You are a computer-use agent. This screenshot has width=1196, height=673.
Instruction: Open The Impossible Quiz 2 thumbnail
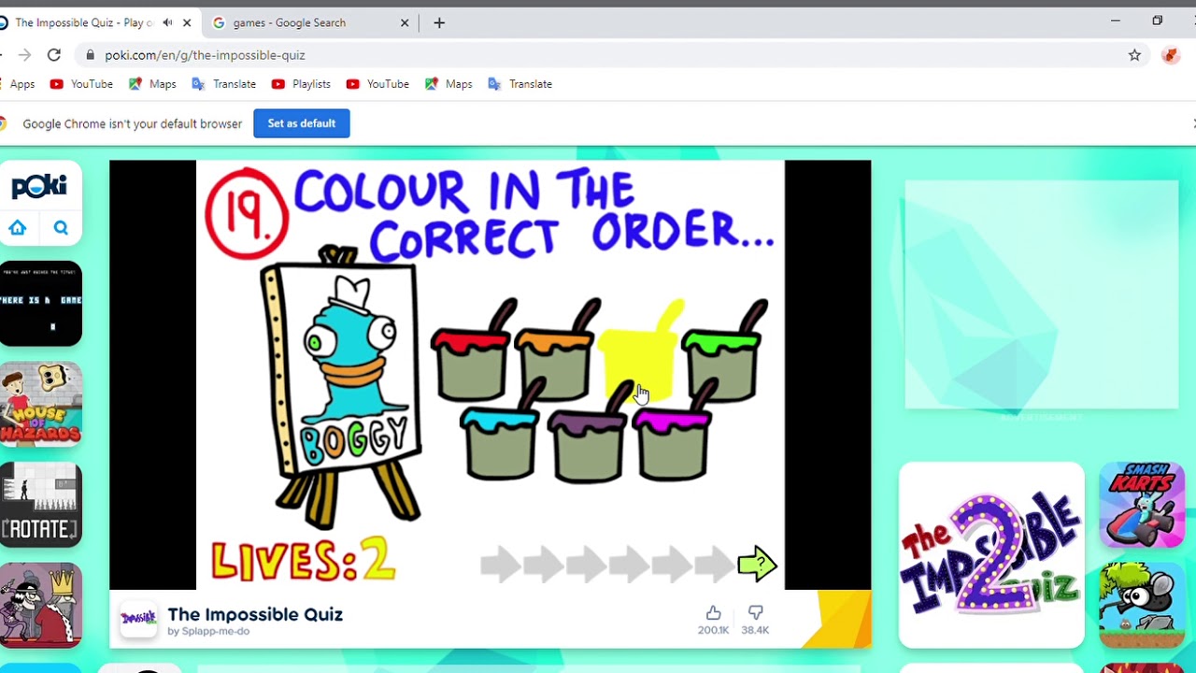(991, 554)
